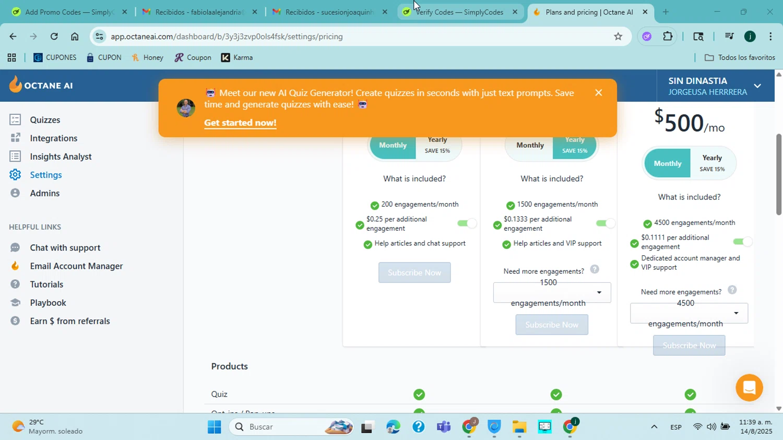This screenshot has height=440, width=783.
Task: Select Monthly billing on $500 plan
Action: point(667,163)
